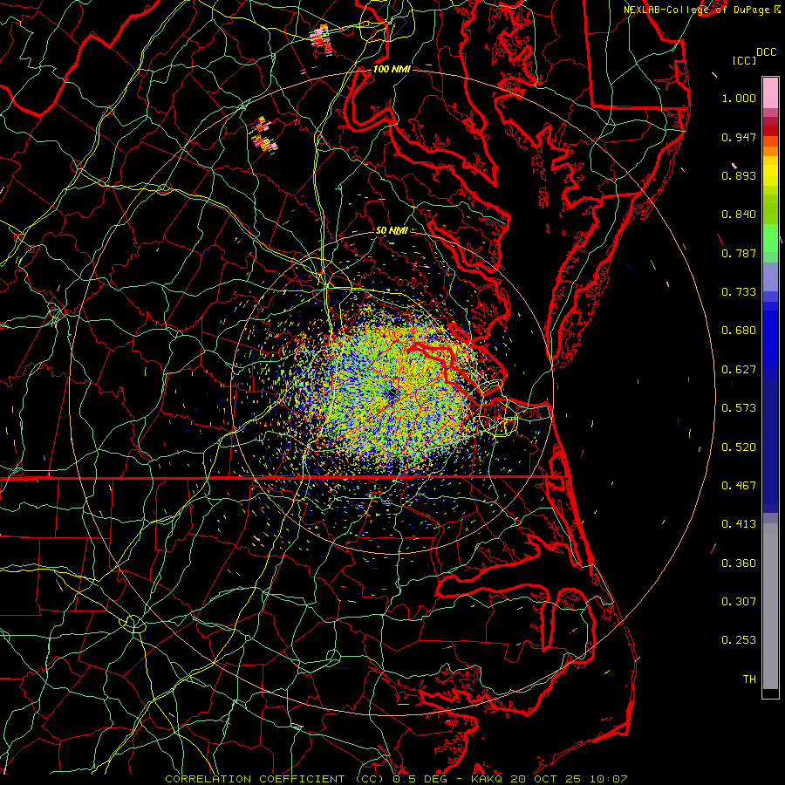785x785 pixels.
Task: Click the 0.840 legend value
Action: pos(739,215)
